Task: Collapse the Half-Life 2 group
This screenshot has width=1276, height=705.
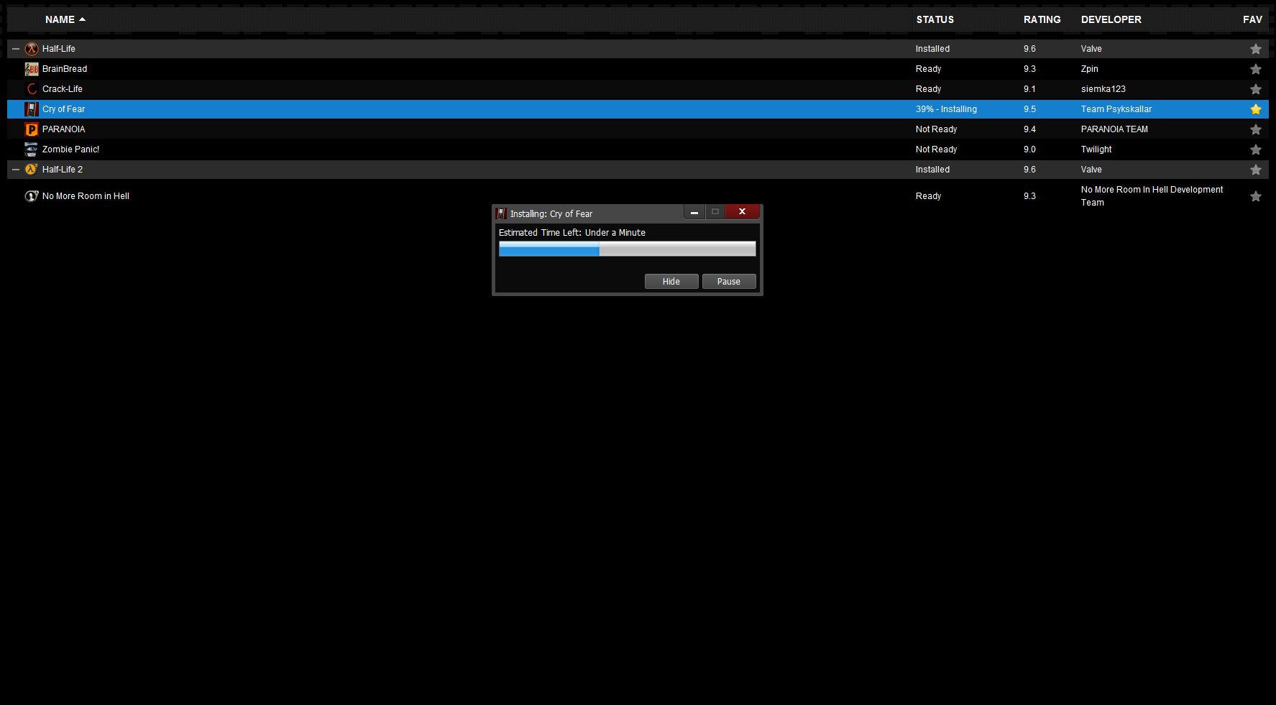Action: (x=16, y=170)
